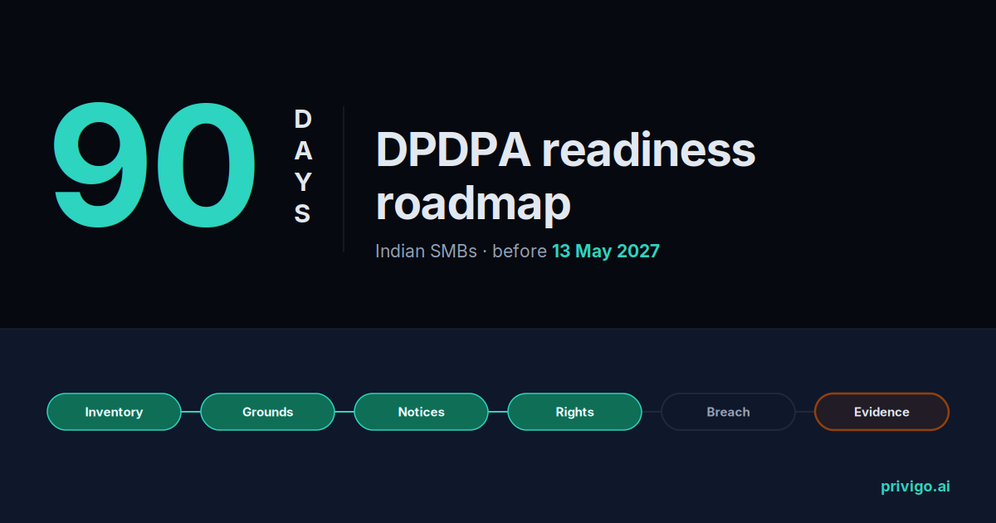The width and height of the screenshot is (996, 523).
Task: Choose the Rights step pill
Action: pos(574,412)
